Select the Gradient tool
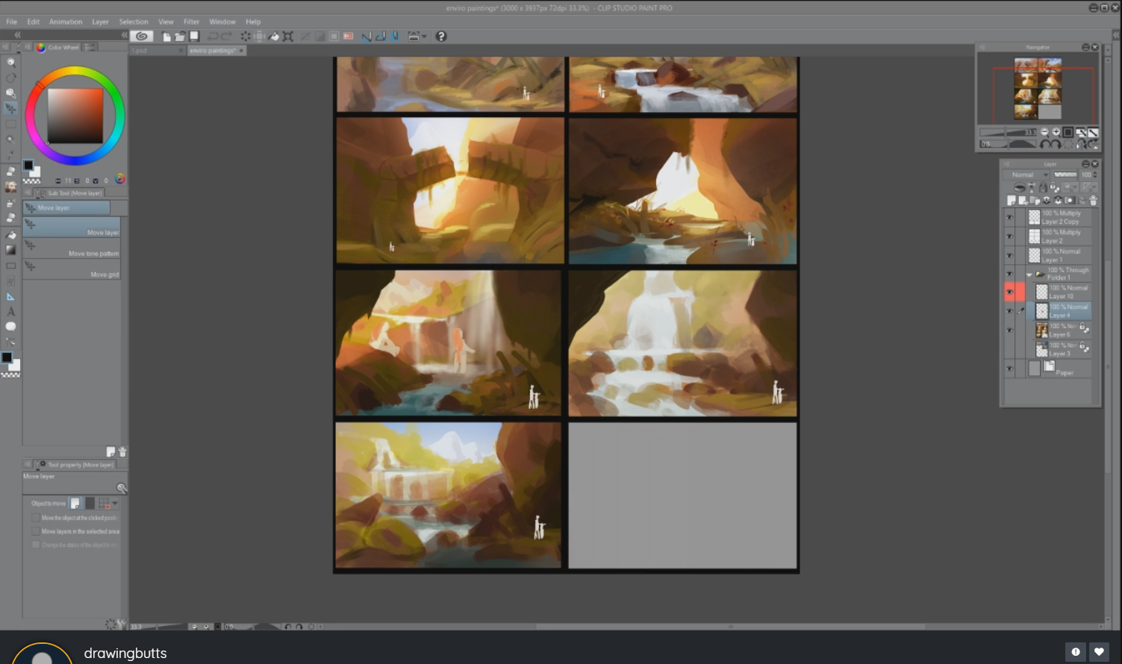 10,250
